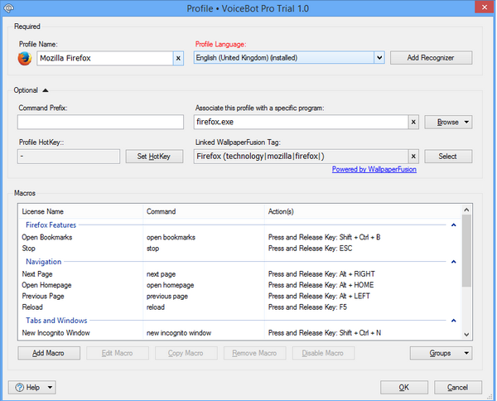Open Powered by WallpaperFusion link
497x401 pixels.
click(374, 169)
